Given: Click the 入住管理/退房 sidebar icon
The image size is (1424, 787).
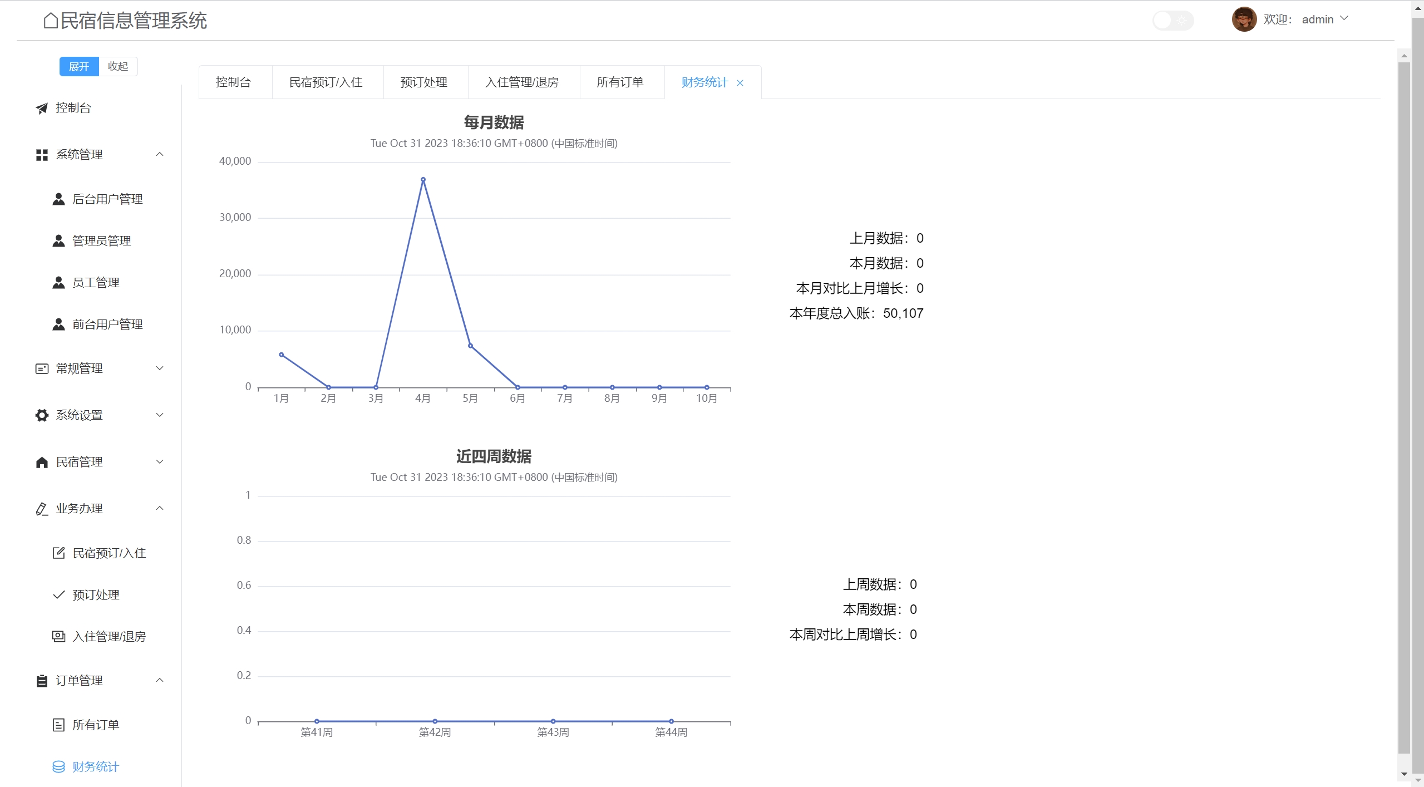Looking at the screenshot, I should [x=58, y=636].
